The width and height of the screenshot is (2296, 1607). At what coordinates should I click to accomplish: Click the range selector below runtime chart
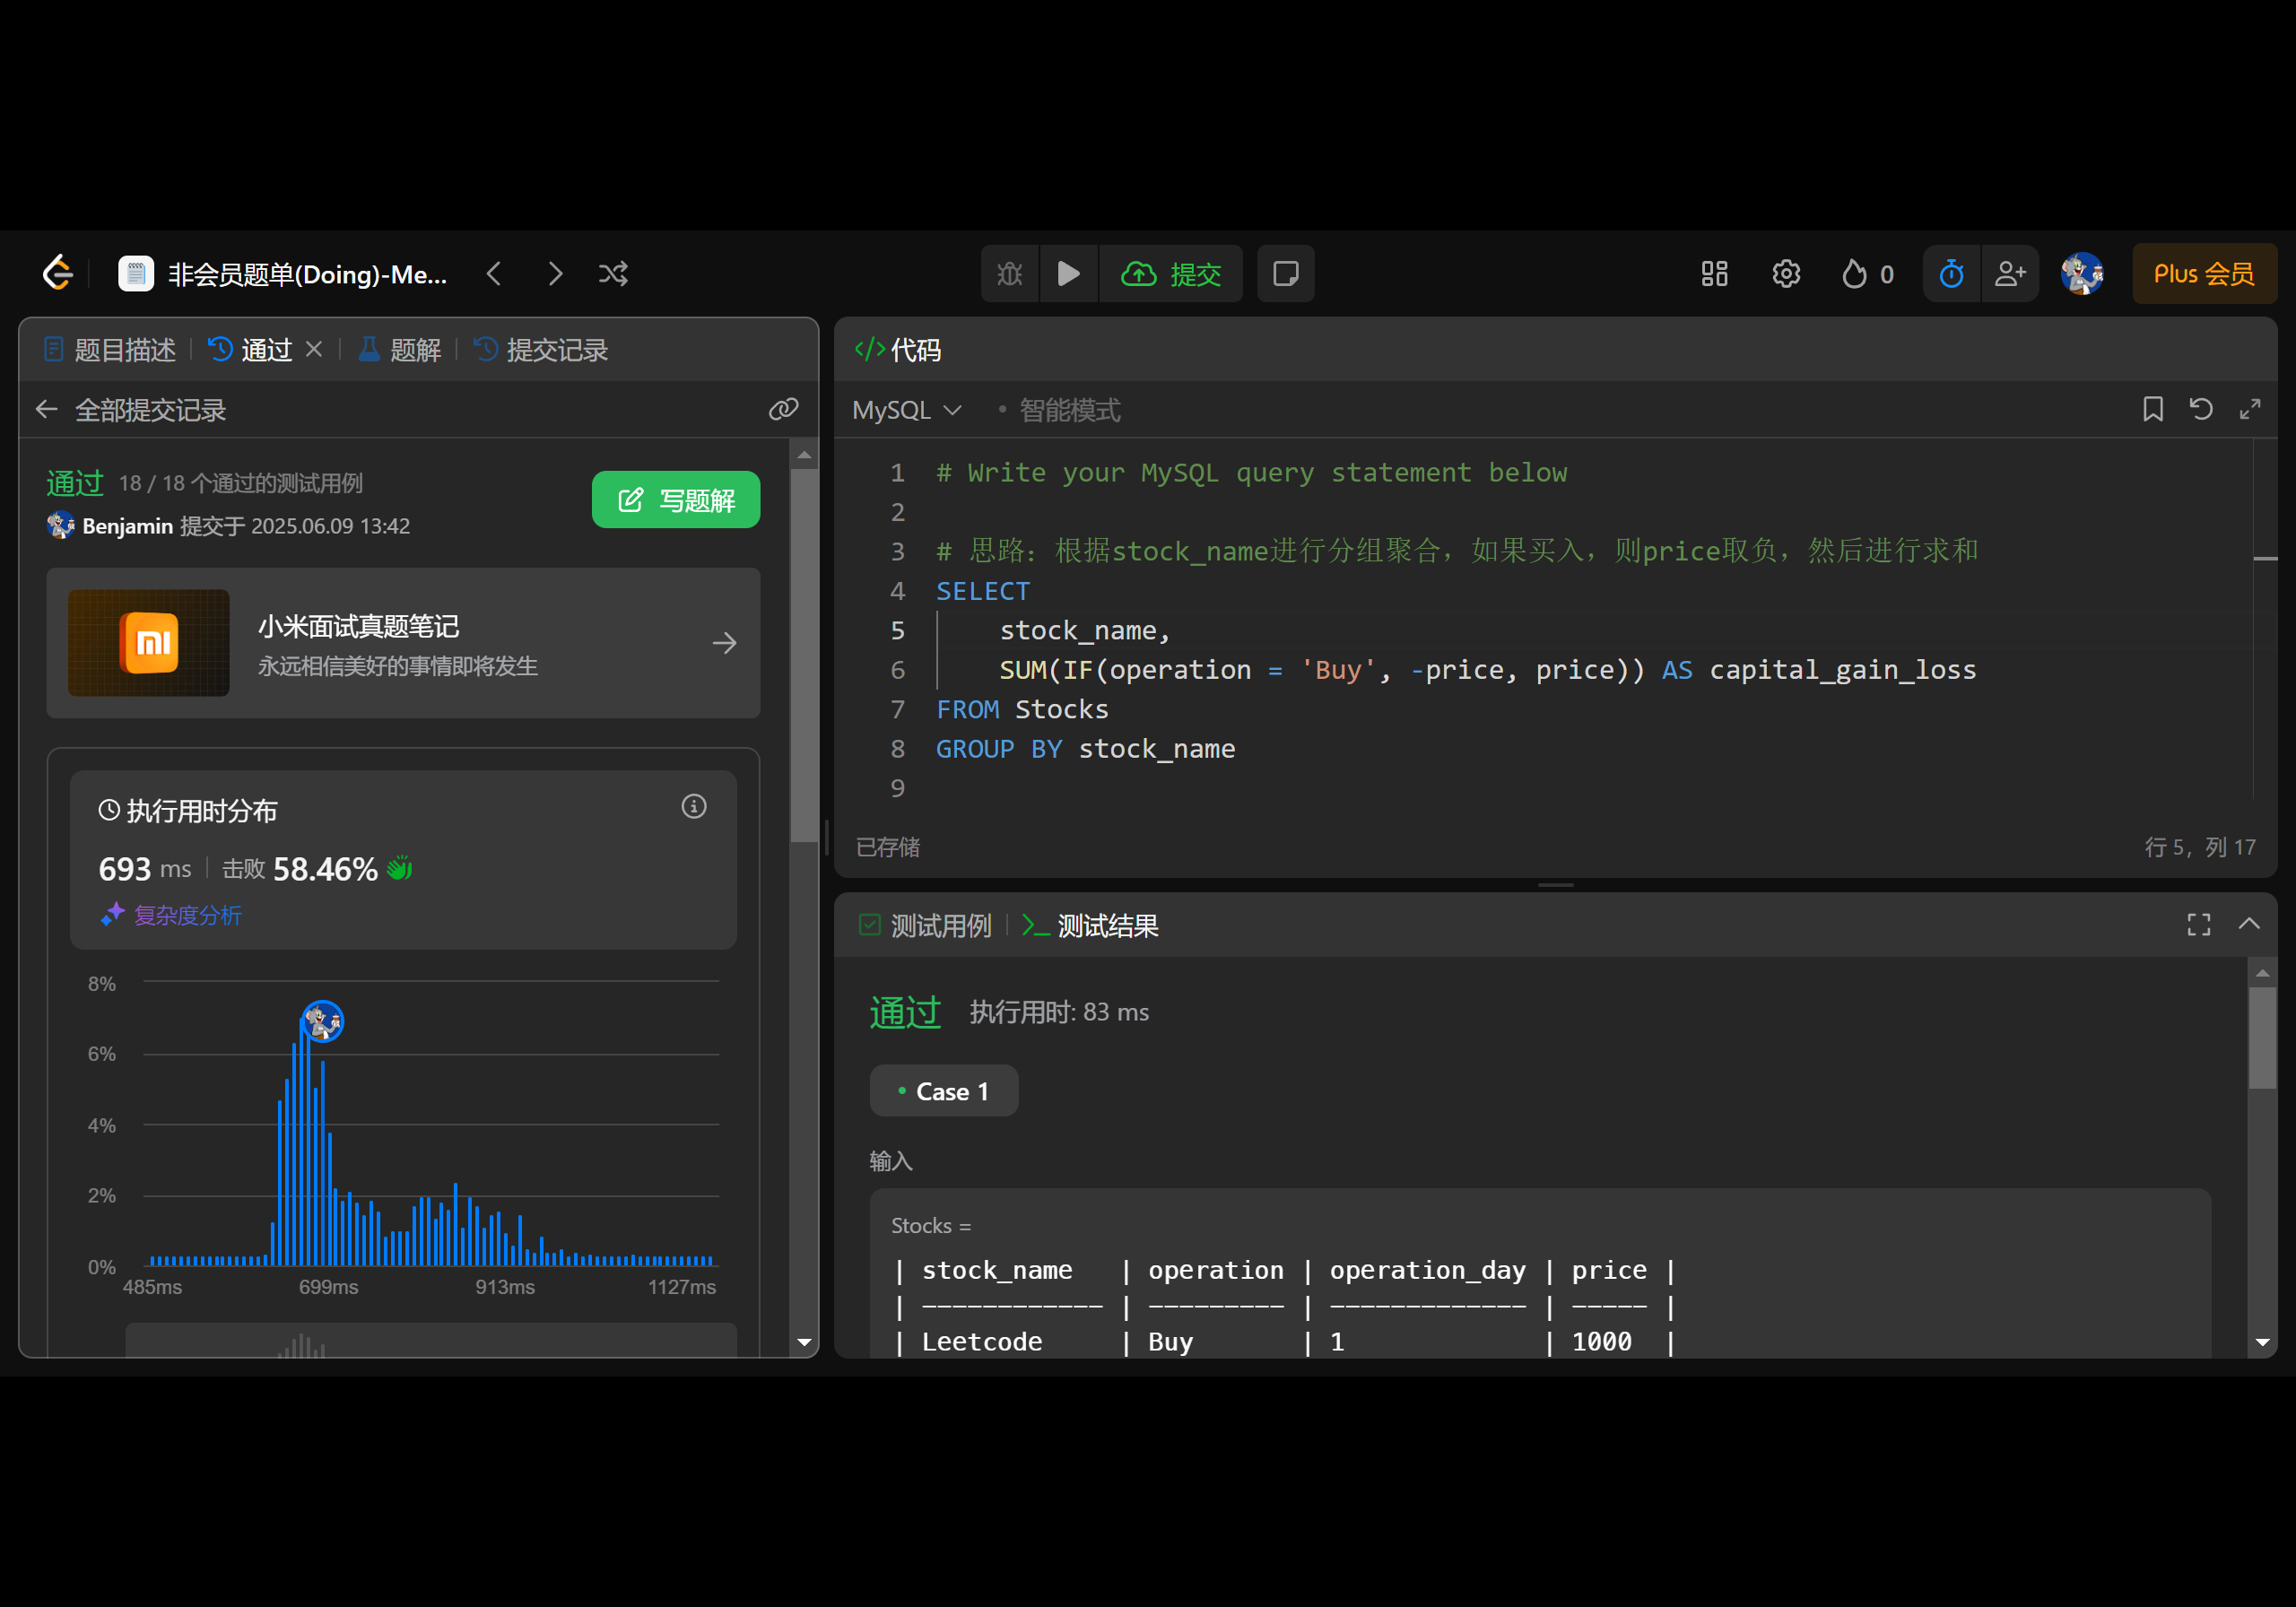coord(430,1341)
